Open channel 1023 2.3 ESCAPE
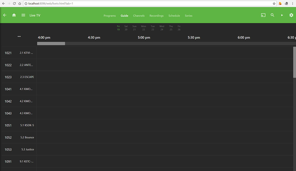 coord(19,77)
